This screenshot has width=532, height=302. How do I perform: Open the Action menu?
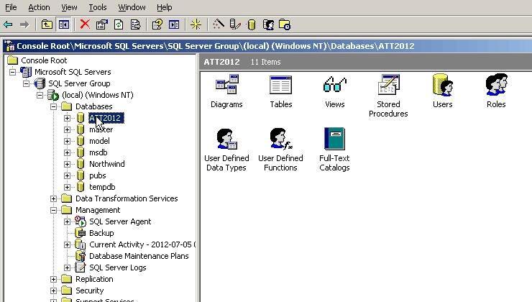click(x=39, y=7)
